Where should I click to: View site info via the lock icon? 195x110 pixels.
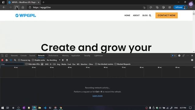pos(30,7)
